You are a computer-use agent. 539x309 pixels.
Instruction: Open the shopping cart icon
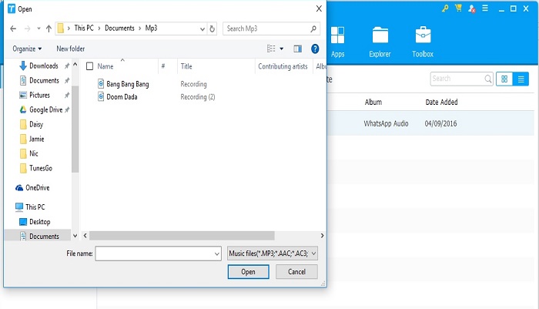tap(458, 8)
